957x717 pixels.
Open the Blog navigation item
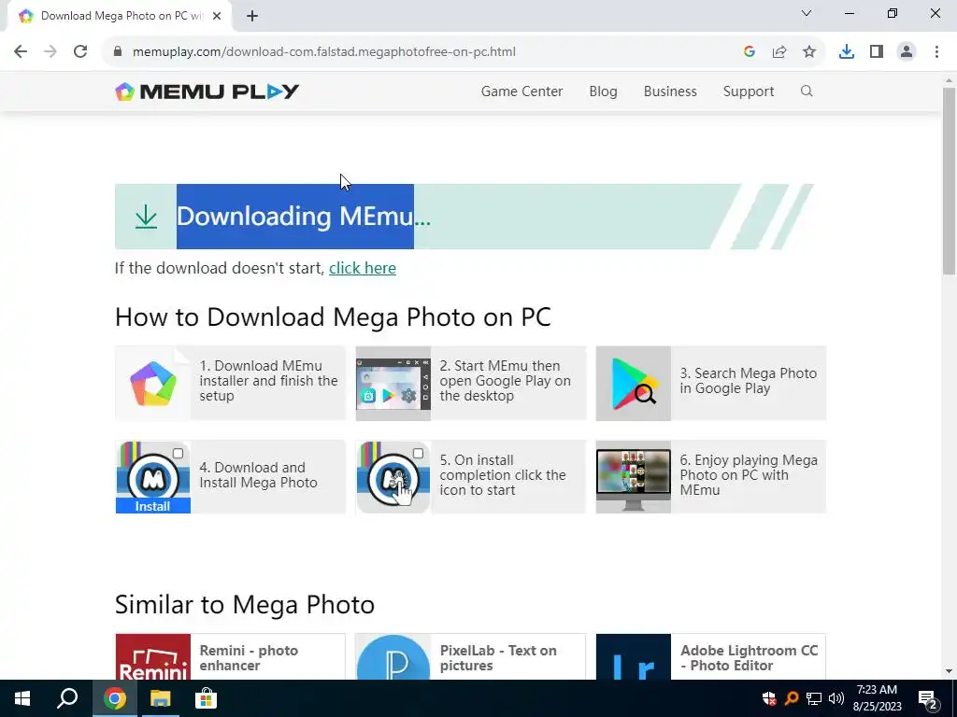point(603,91)
